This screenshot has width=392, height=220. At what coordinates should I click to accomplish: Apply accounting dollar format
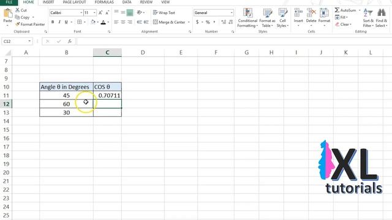click(x=197, y=22)
